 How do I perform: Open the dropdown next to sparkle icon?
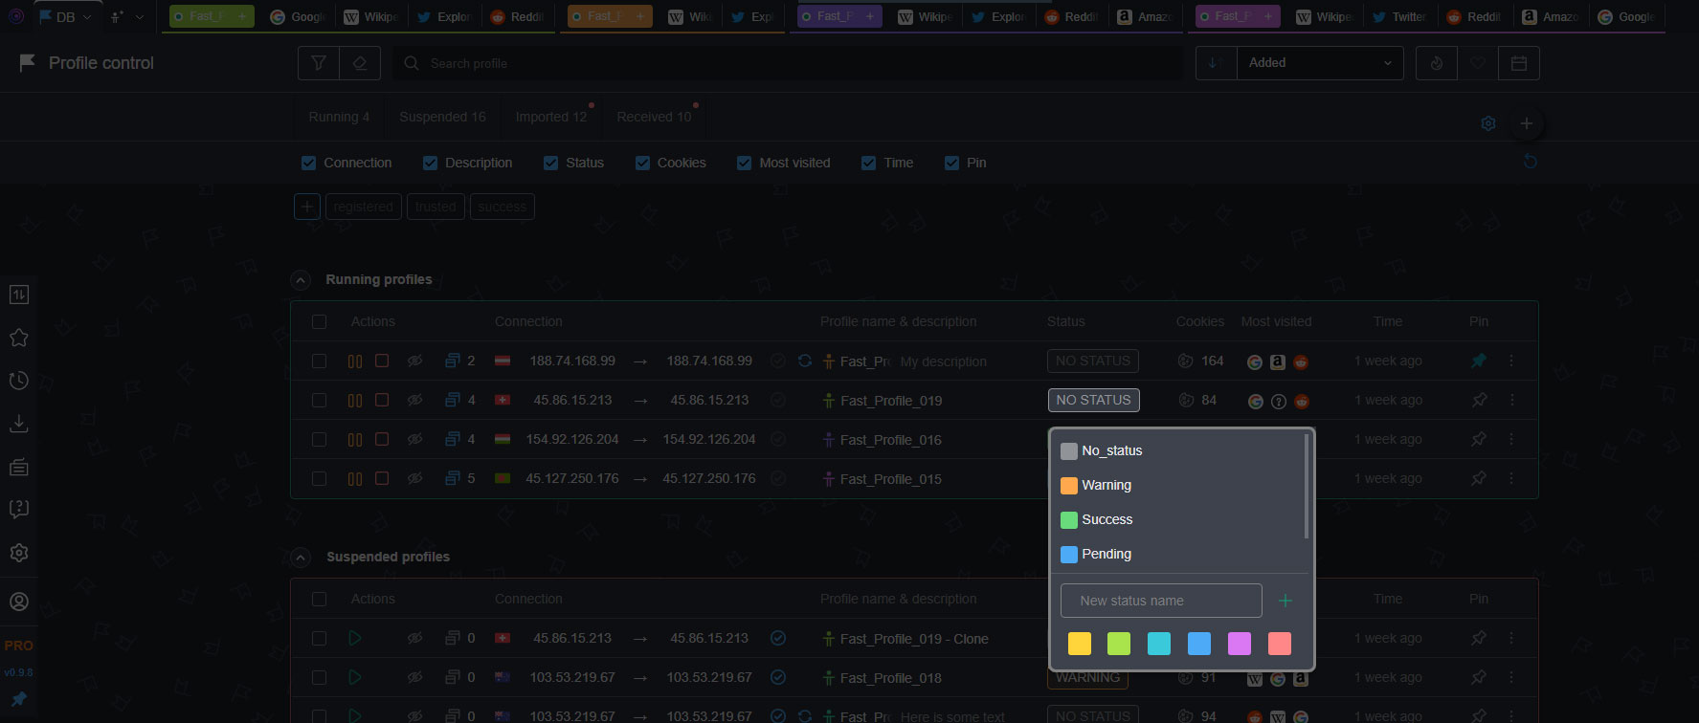(x=139, y=16)
